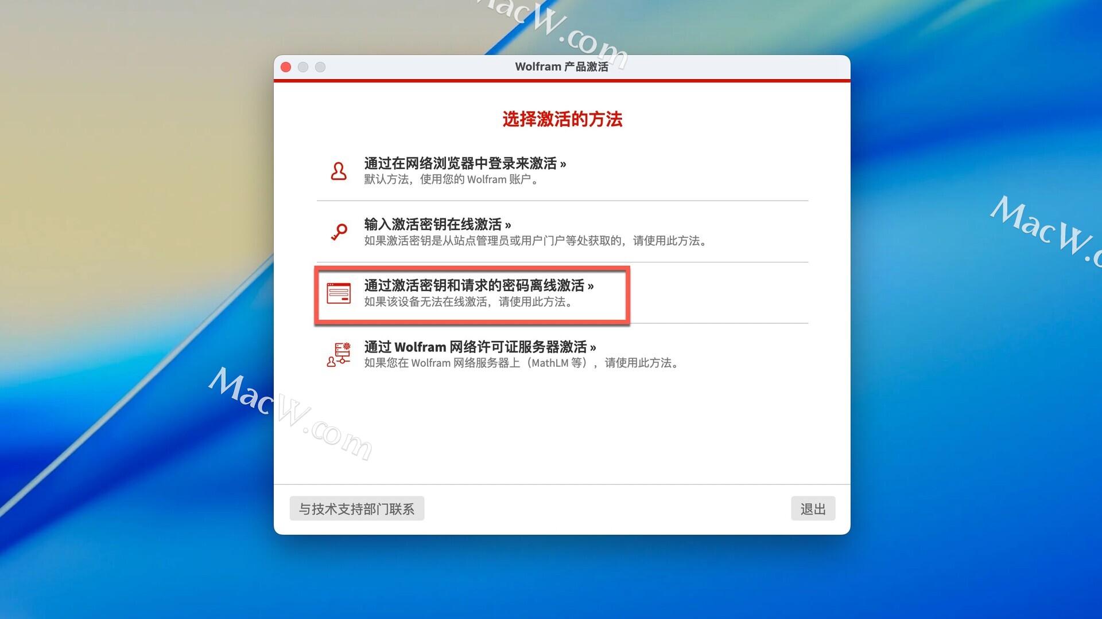The image size is (1102, 619).
Task: Click description about 站点管理员或用户门户 key
Action: 537,241
